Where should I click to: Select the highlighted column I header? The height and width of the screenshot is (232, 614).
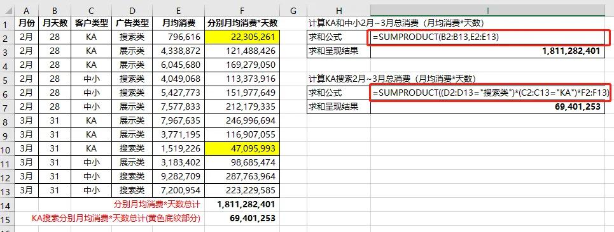click(487, 11)
